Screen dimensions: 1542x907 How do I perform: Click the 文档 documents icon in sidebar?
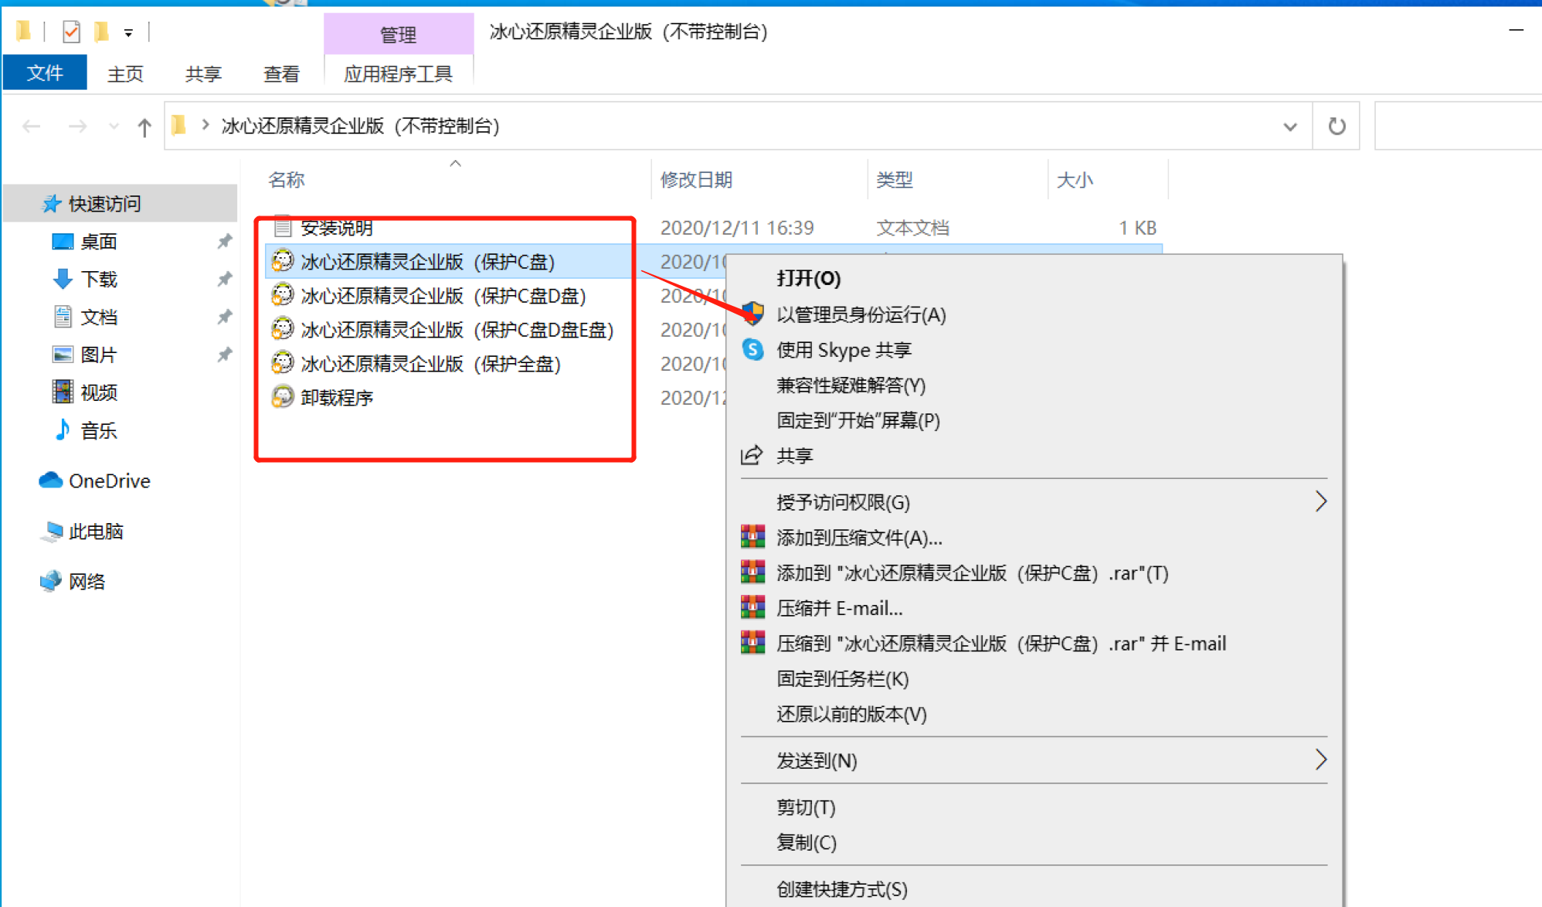pyautogui.click(x=63, y=317)
